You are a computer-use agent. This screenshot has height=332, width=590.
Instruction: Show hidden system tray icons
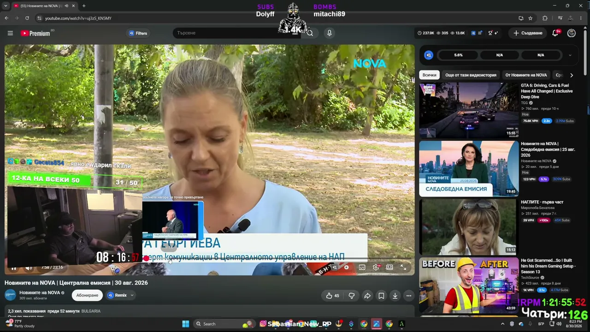(x=502, y=324)
